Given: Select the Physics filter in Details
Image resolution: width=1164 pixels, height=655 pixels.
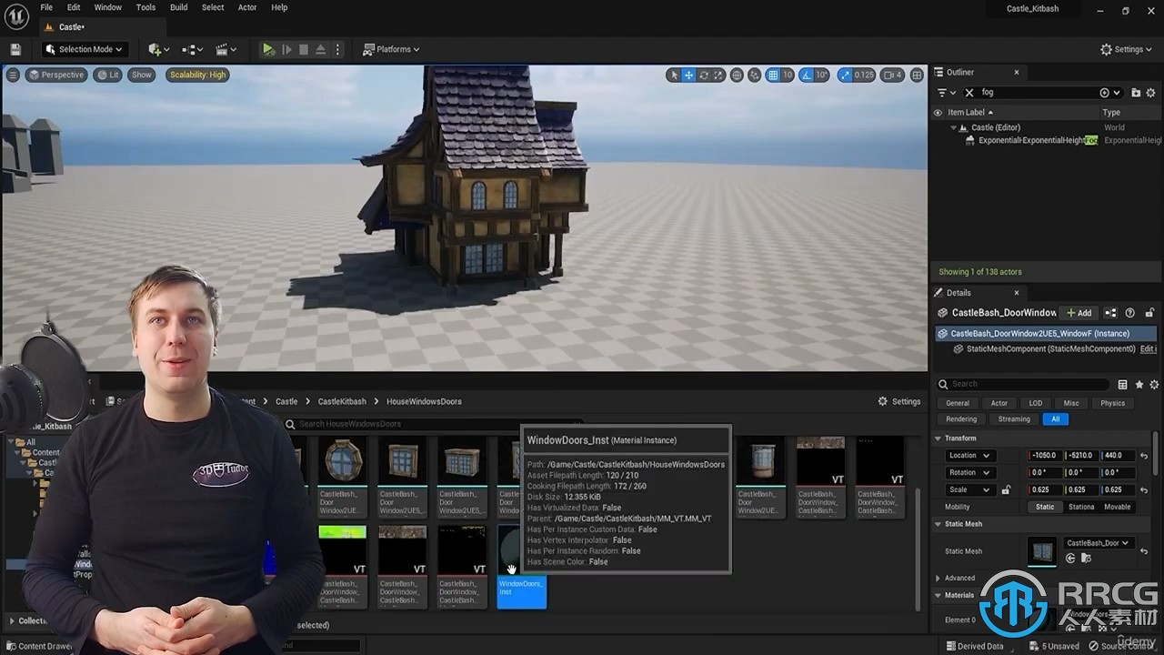Looking at the screenshot, I should click(x=1112, y=403).
